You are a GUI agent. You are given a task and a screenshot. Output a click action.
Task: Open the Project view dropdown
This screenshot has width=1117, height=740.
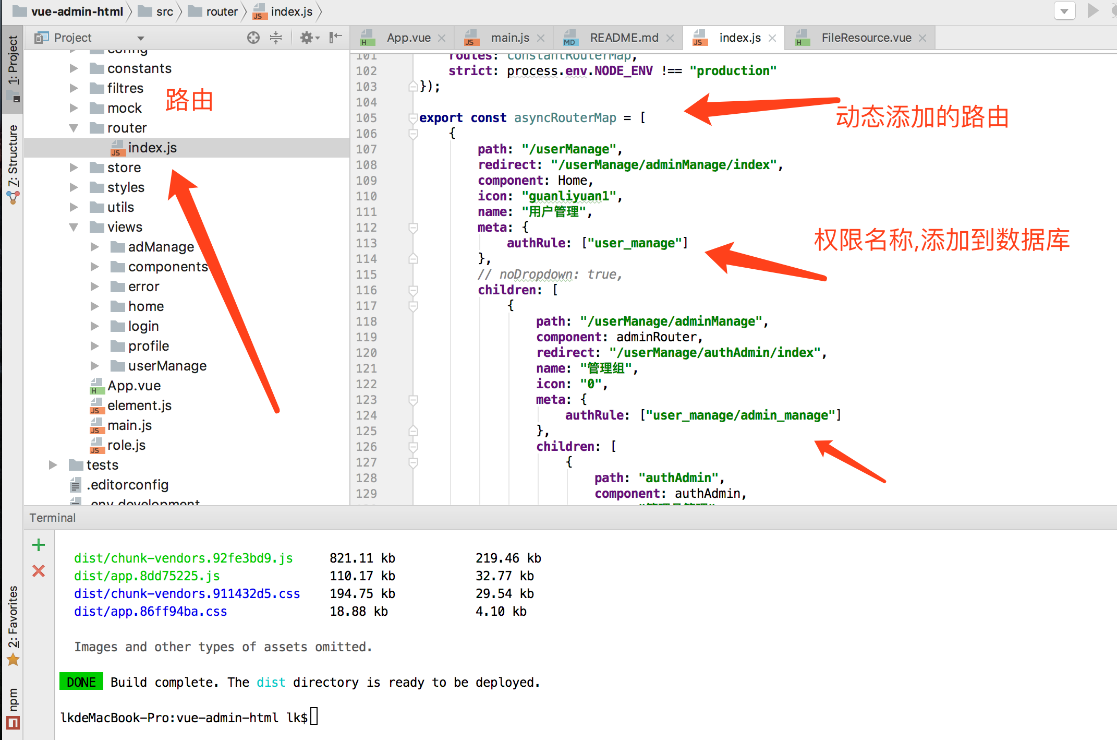tap(140, 38)
